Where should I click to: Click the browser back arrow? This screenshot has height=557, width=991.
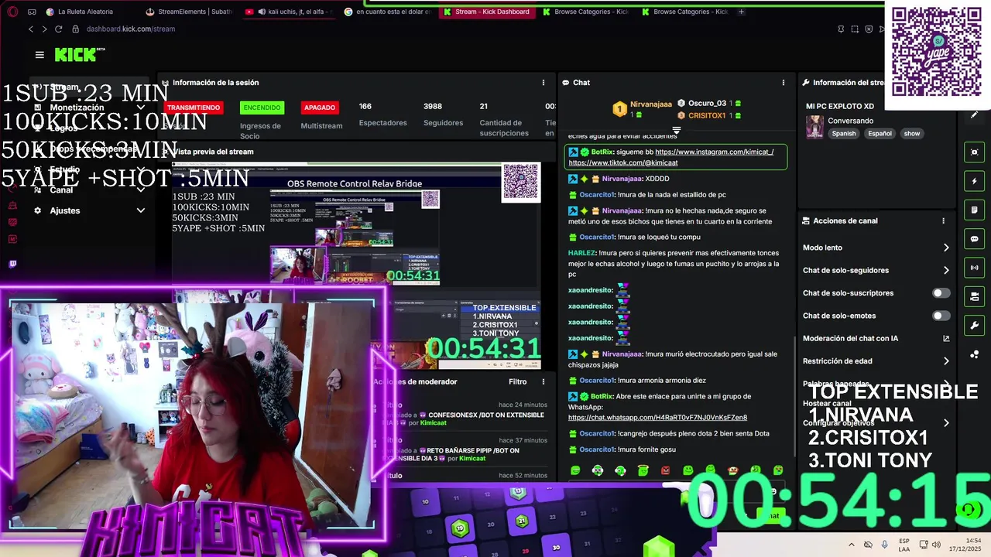click(x=30, y=29)
